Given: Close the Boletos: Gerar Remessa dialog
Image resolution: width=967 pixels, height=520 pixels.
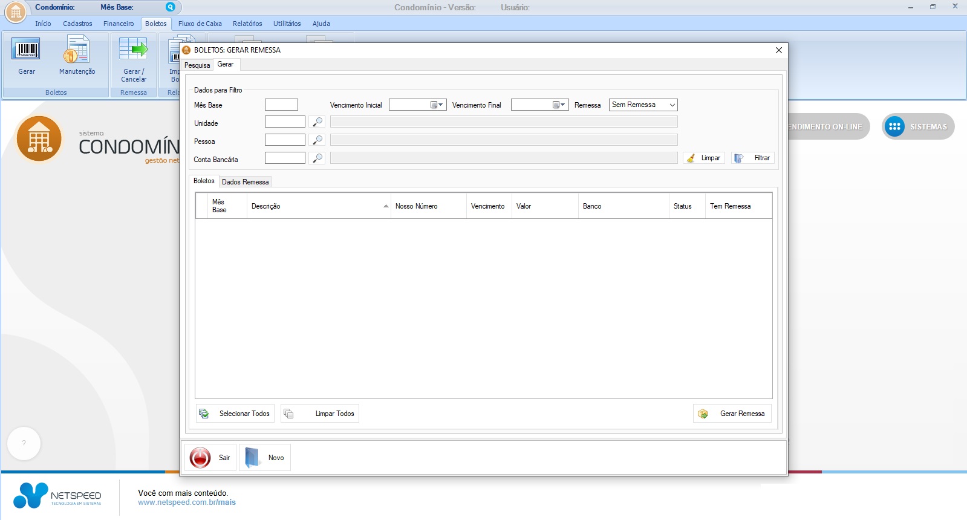Looking at the screenshot, I should click(779, 50).
